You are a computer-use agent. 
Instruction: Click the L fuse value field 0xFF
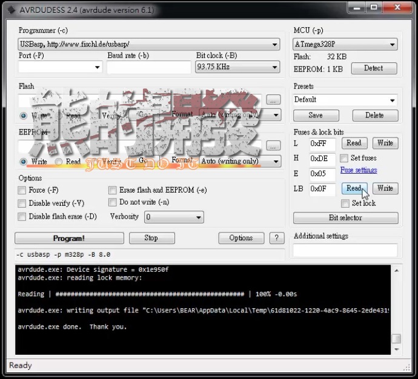[x=322, y=144]
